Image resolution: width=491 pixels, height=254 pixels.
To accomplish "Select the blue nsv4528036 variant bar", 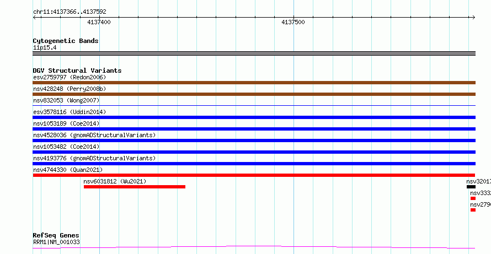I will click(254, 140).
